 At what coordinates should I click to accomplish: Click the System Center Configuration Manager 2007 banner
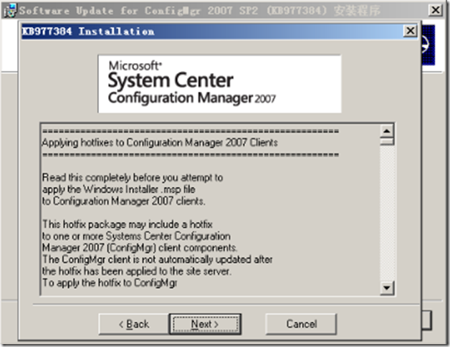pyautogui.click(x=219, y=84)
